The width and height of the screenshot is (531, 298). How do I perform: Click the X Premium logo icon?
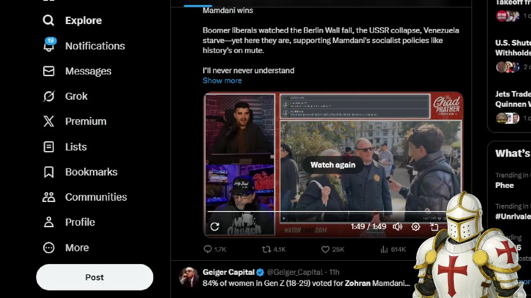point(49,121)
